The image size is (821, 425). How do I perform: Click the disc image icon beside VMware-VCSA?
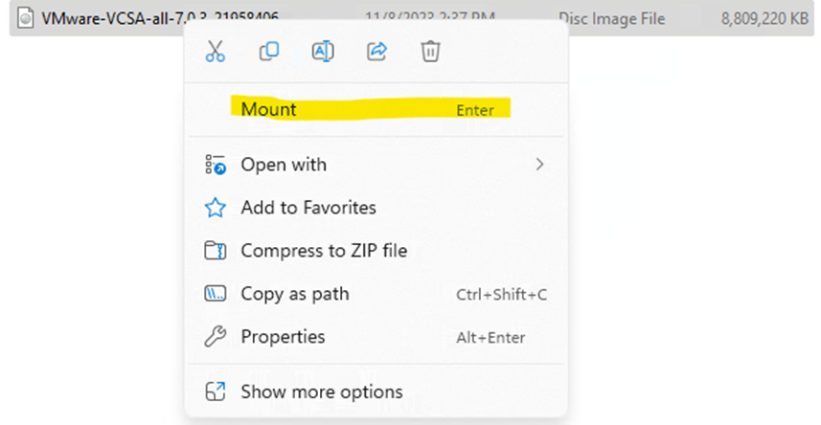coord(26,17)
